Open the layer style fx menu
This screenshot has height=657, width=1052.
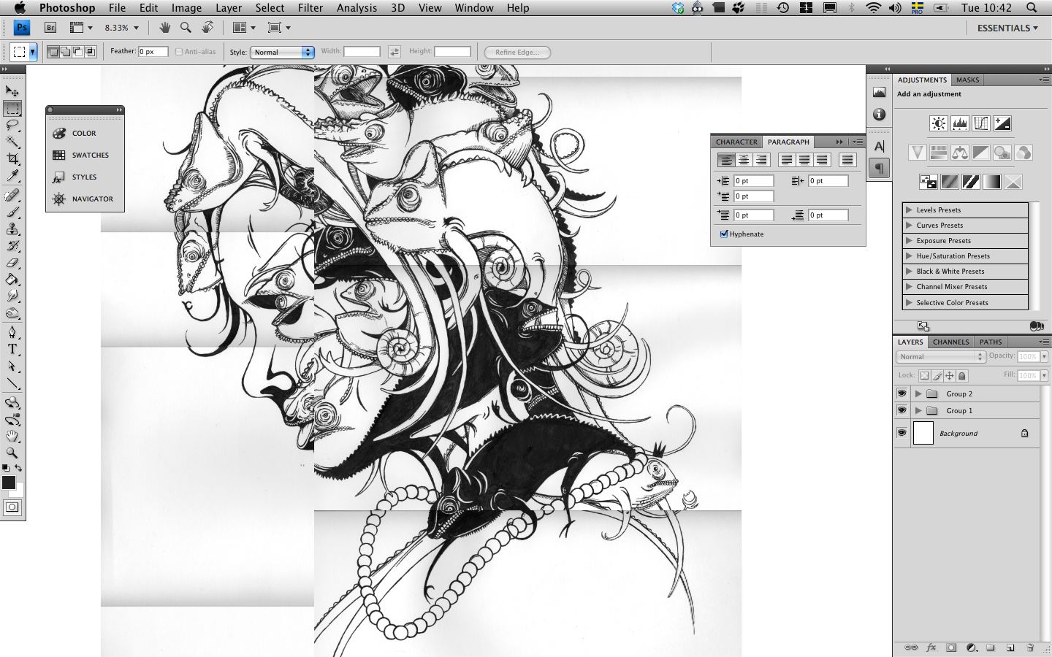point(931,648)
